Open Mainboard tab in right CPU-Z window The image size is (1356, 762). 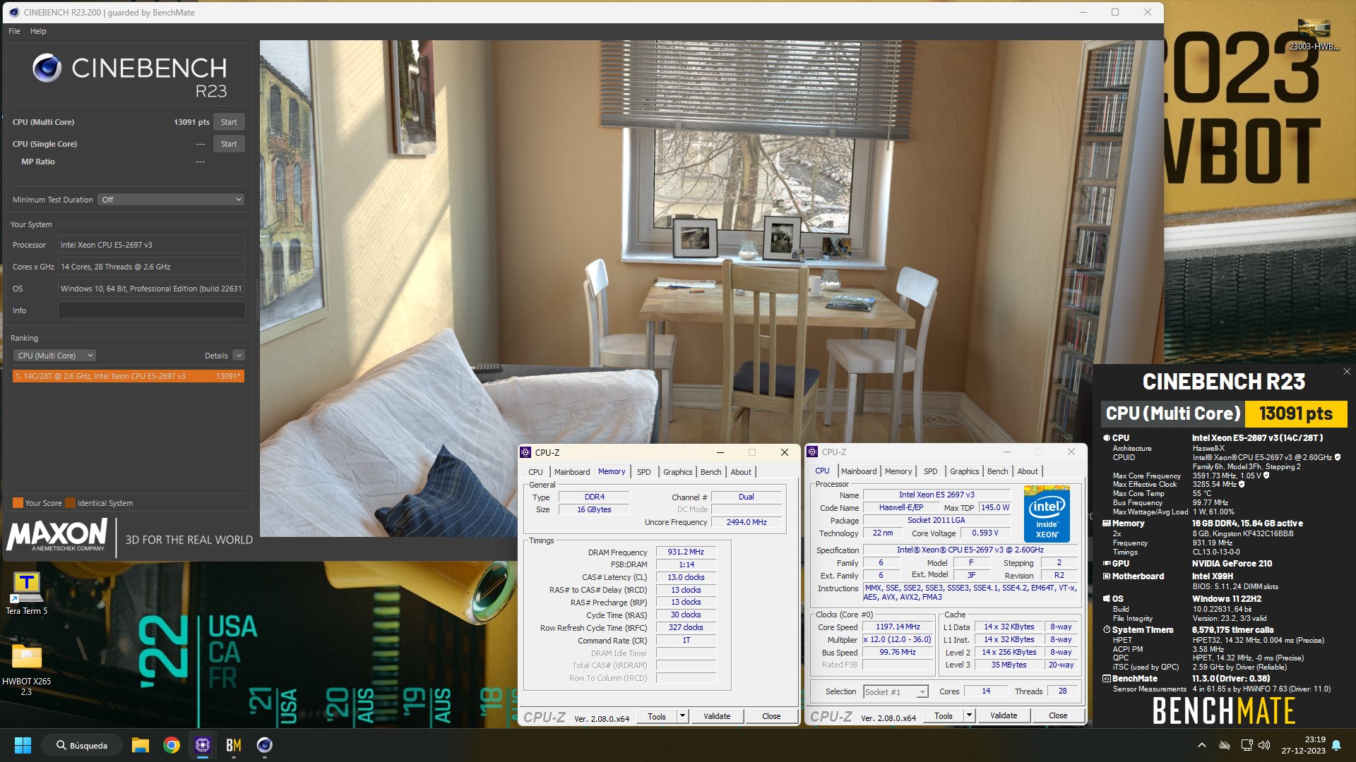(x=859, y=471)
